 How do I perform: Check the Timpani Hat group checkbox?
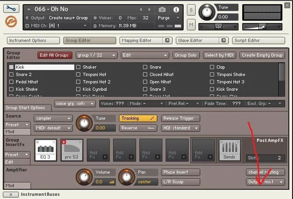(78, 75)
